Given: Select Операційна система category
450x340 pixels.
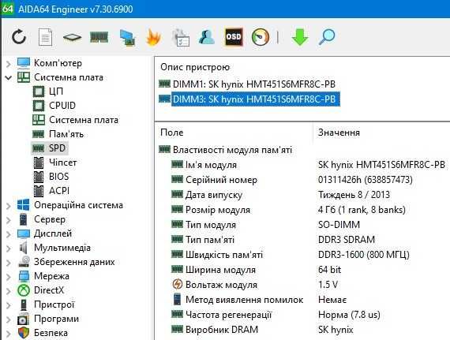Looking at the screenshot, I should tap(70, 205).
